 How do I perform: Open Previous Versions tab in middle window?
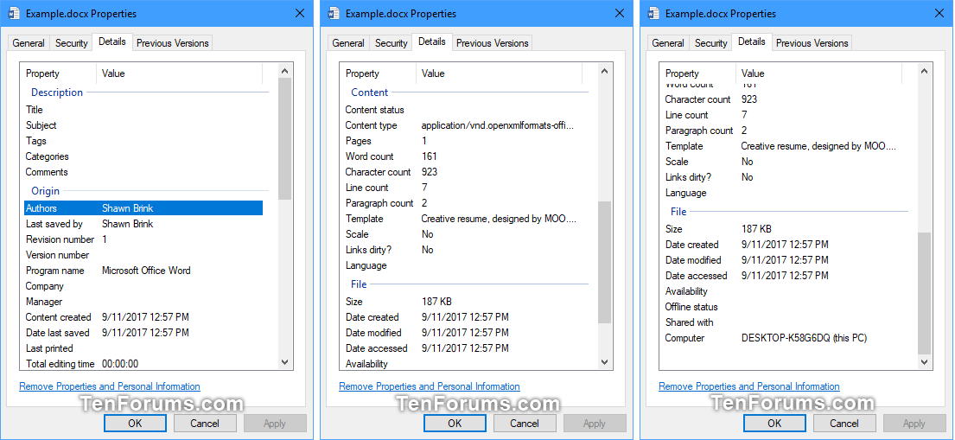[492, 42]
